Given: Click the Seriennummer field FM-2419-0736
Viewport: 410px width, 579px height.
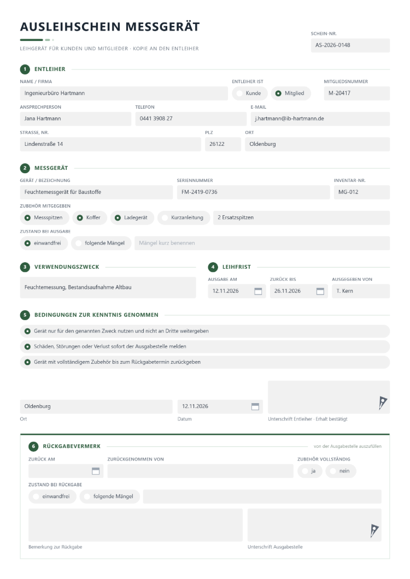Looking at the screenshot, I should pyautogui.click(x=253, y=192).
